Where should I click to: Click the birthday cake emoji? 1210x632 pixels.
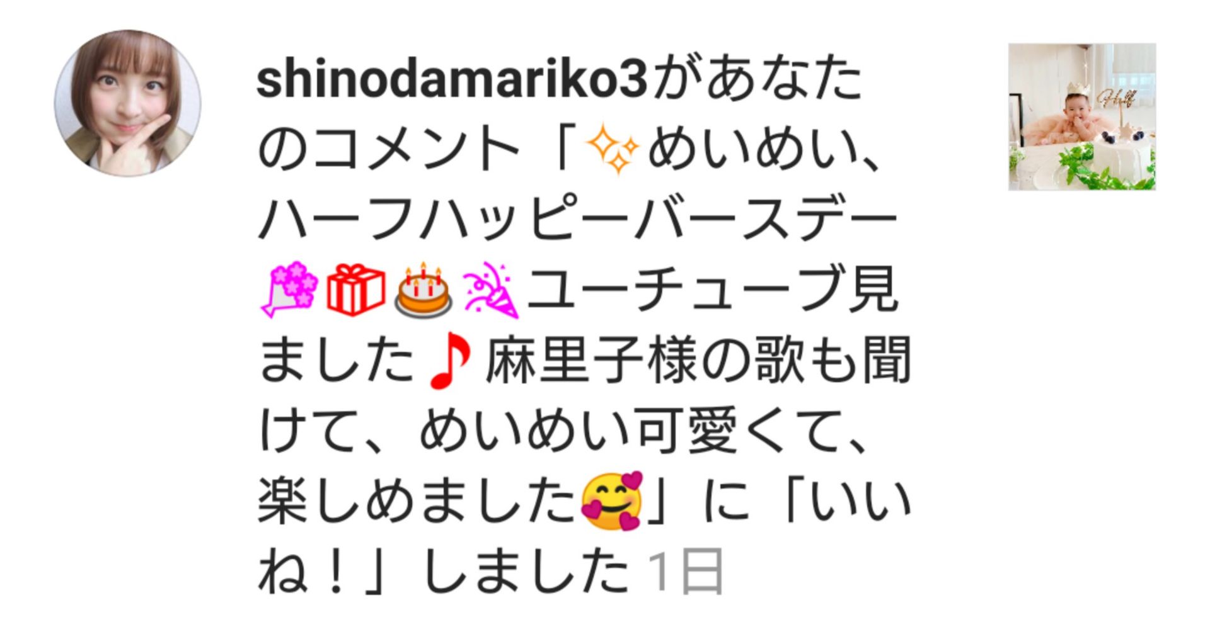423,290
